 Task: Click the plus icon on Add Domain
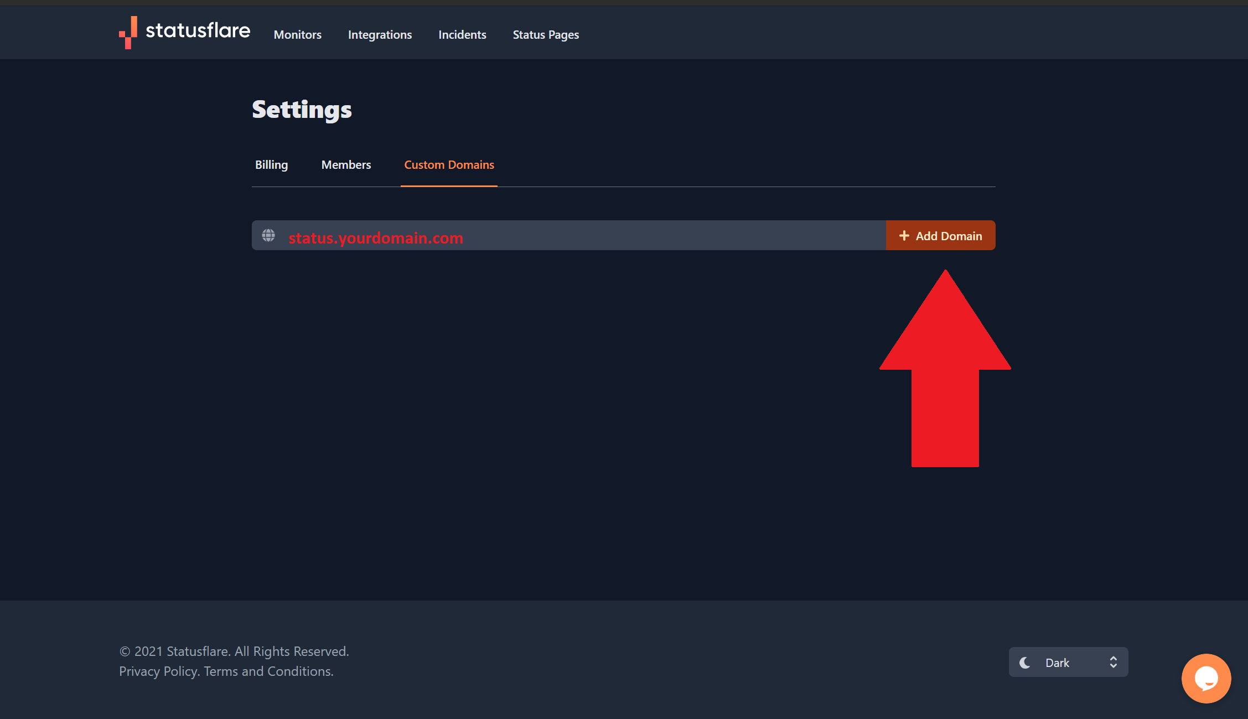click(x=904, y=236)
